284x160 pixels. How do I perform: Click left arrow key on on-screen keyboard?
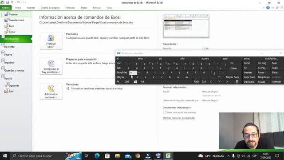211,82
